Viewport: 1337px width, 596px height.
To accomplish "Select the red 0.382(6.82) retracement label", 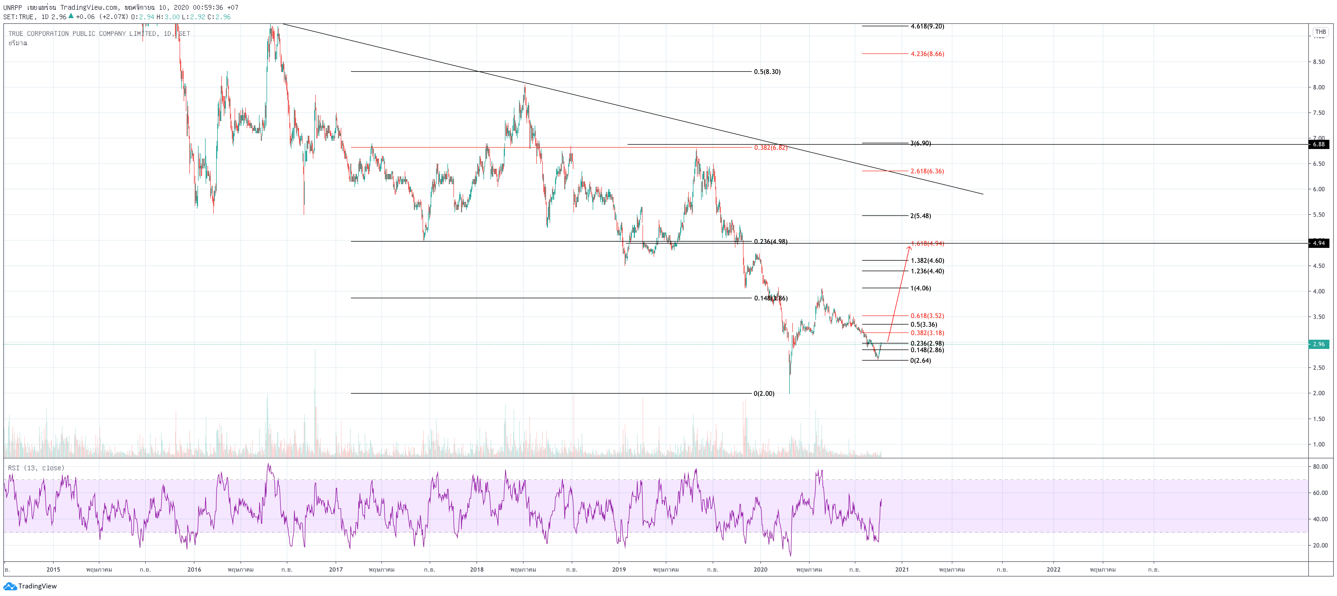I will (x=771, y=148).
